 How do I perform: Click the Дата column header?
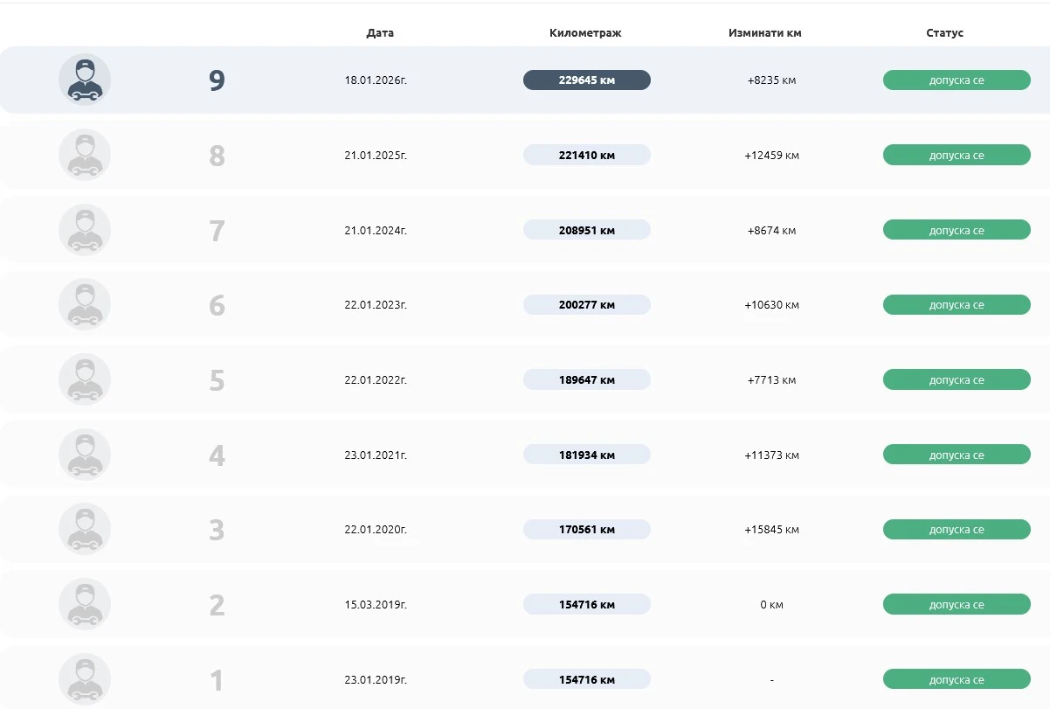tap(380, 33)
